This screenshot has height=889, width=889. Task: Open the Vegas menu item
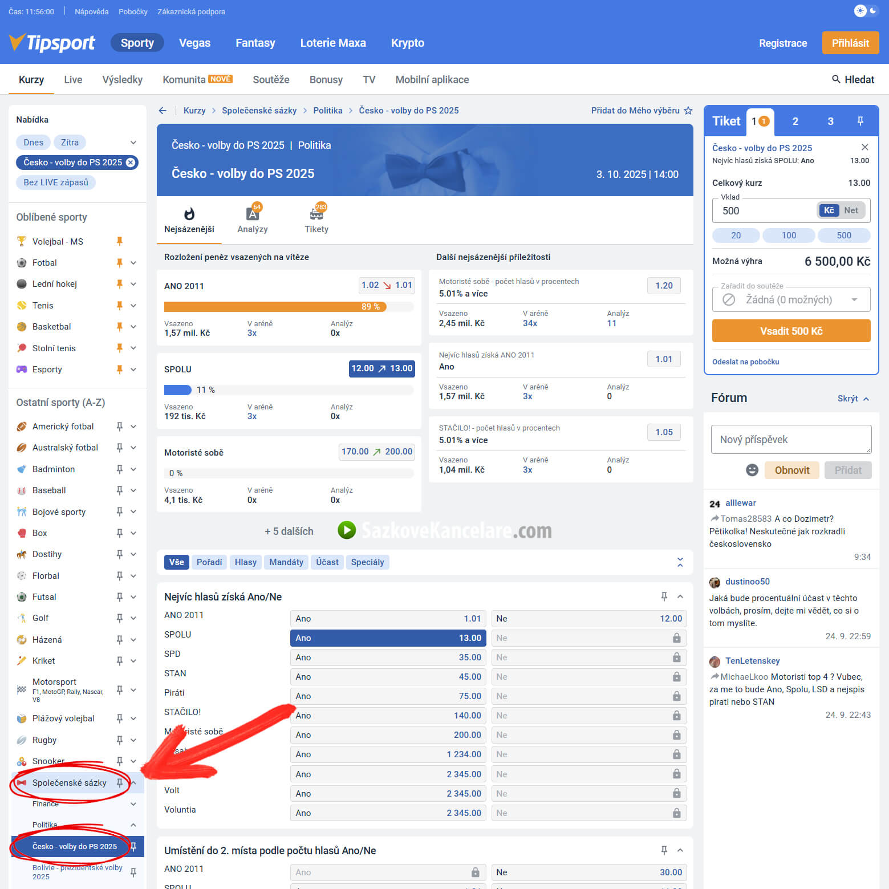click(x=194, y=43)
